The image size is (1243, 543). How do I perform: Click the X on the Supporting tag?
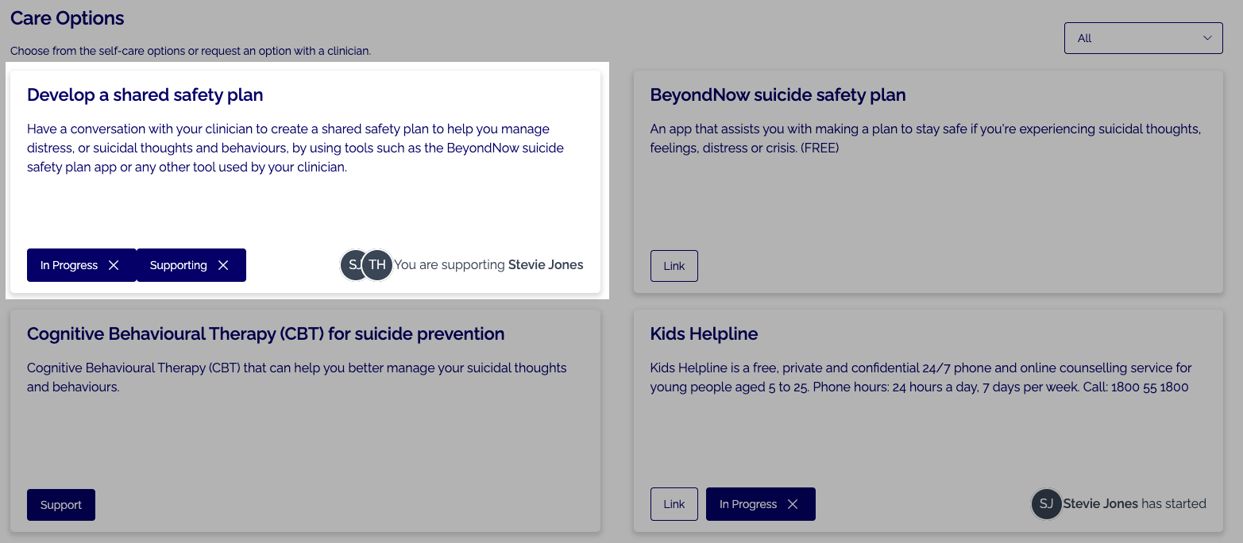(x=223, y=265)
